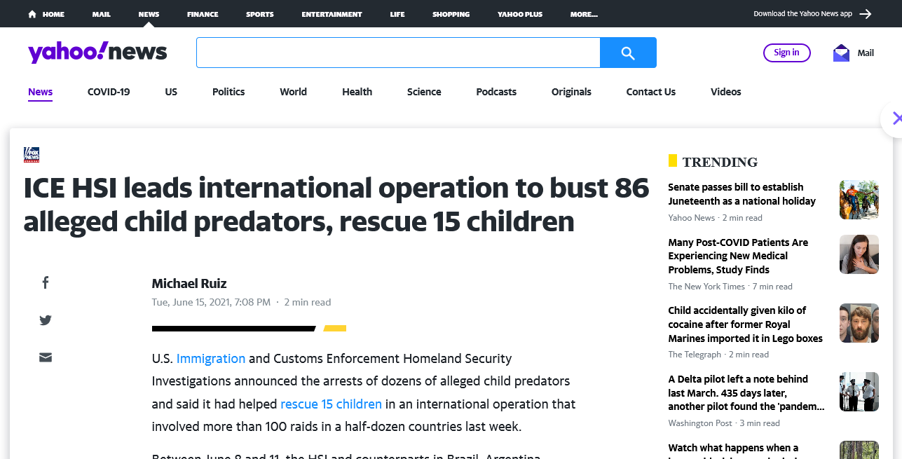Select the World tab
Viewport: 902px width, 459px height.
[293, 92]
